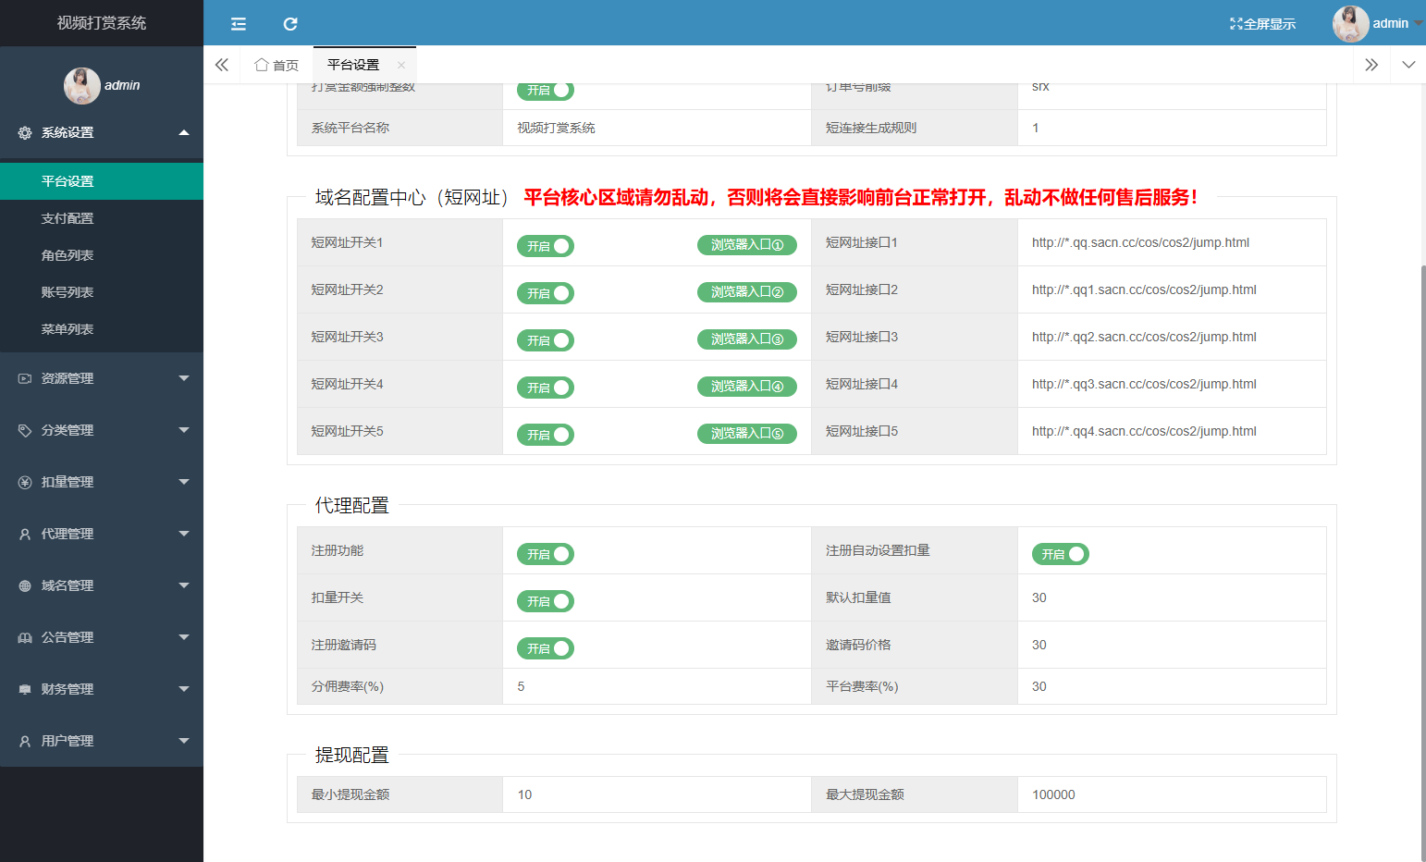This screenshot has height=862, width=1426.
Task: Toggle the 短网址开关1 switch
Action: click(x=546, y=246)
